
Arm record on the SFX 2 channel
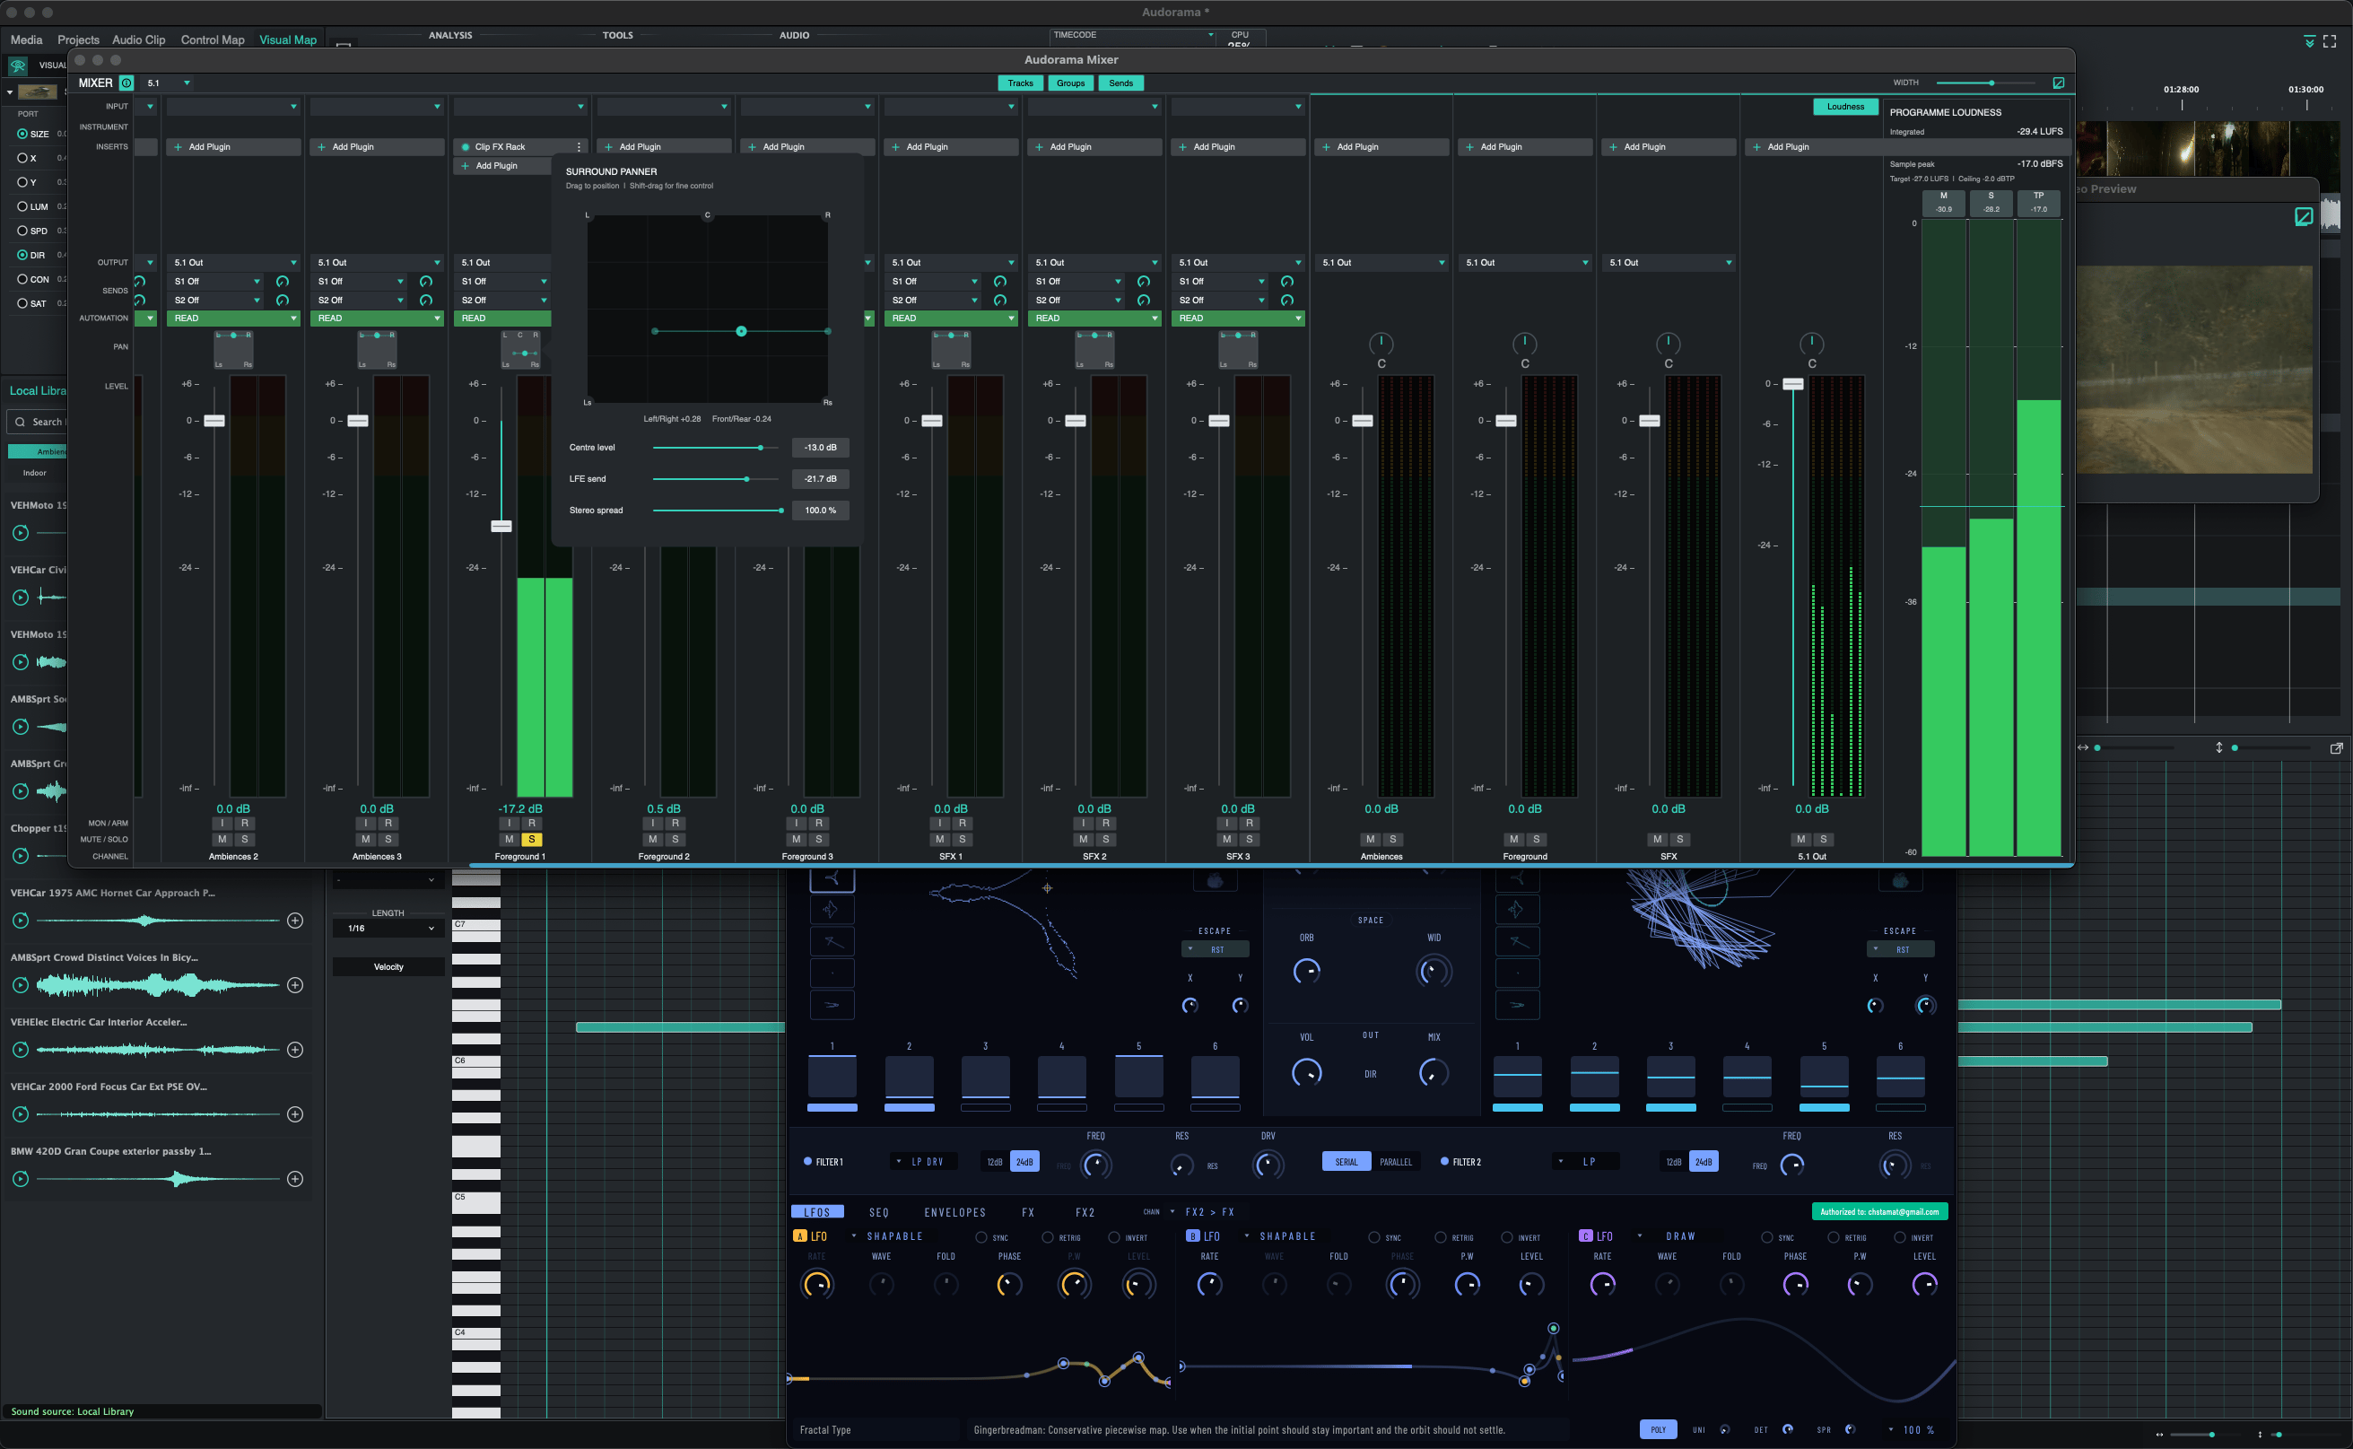tap(1105, 824)
